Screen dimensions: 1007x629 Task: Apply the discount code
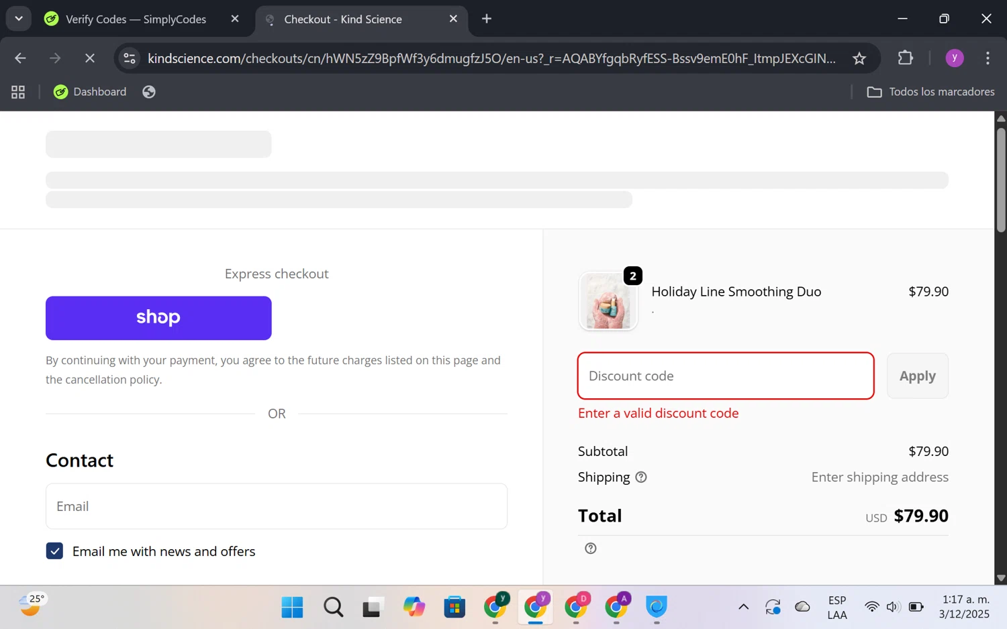[918, 376]
